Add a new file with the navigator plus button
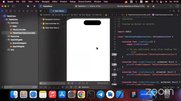The height and width of the screenshot is (101, 181). point(2,87)
